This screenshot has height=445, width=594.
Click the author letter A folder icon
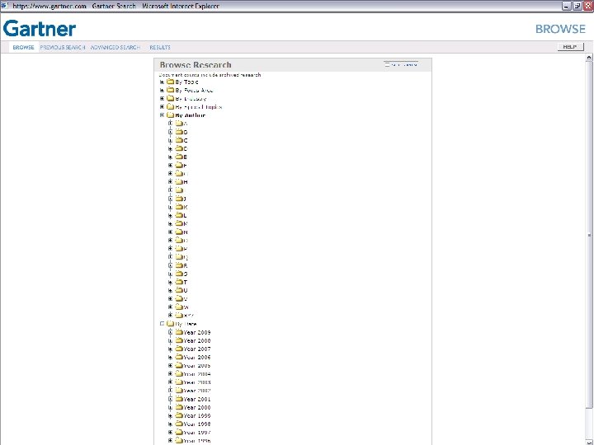click(179, 124)
